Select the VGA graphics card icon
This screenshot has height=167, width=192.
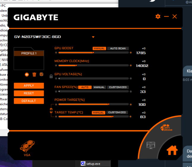[x=27, y=148]
